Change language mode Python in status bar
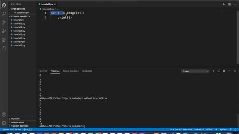239x134 pixels. coord(223,130)
